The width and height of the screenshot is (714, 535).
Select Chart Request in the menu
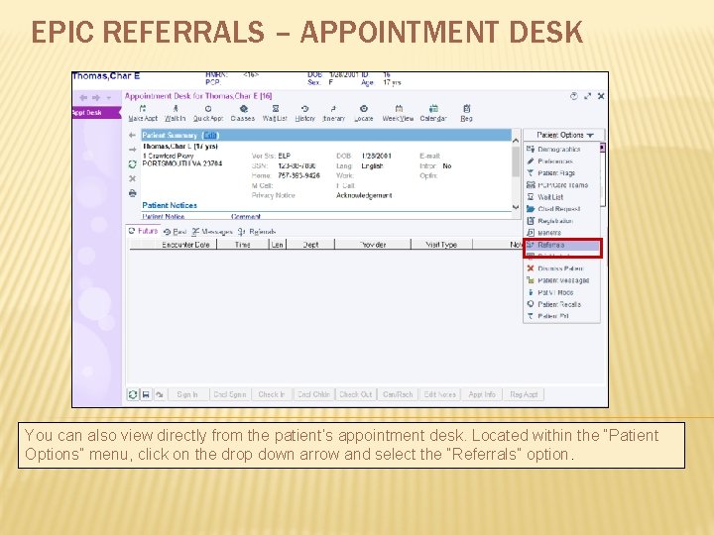[558, 209]
